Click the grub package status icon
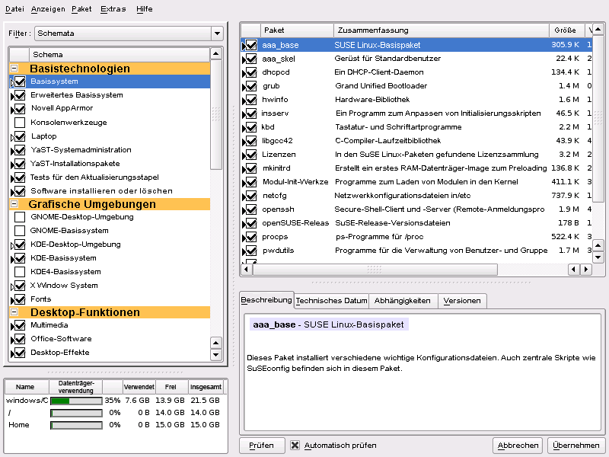Image resolution: width=609 pixels, height=457 pixels. click(250, 86)
